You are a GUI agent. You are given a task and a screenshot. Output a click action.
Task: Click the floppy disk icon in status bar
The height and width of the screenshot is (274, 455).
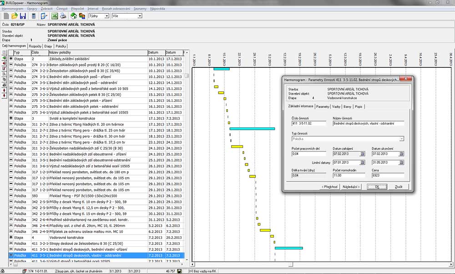[x=179, y=271]
